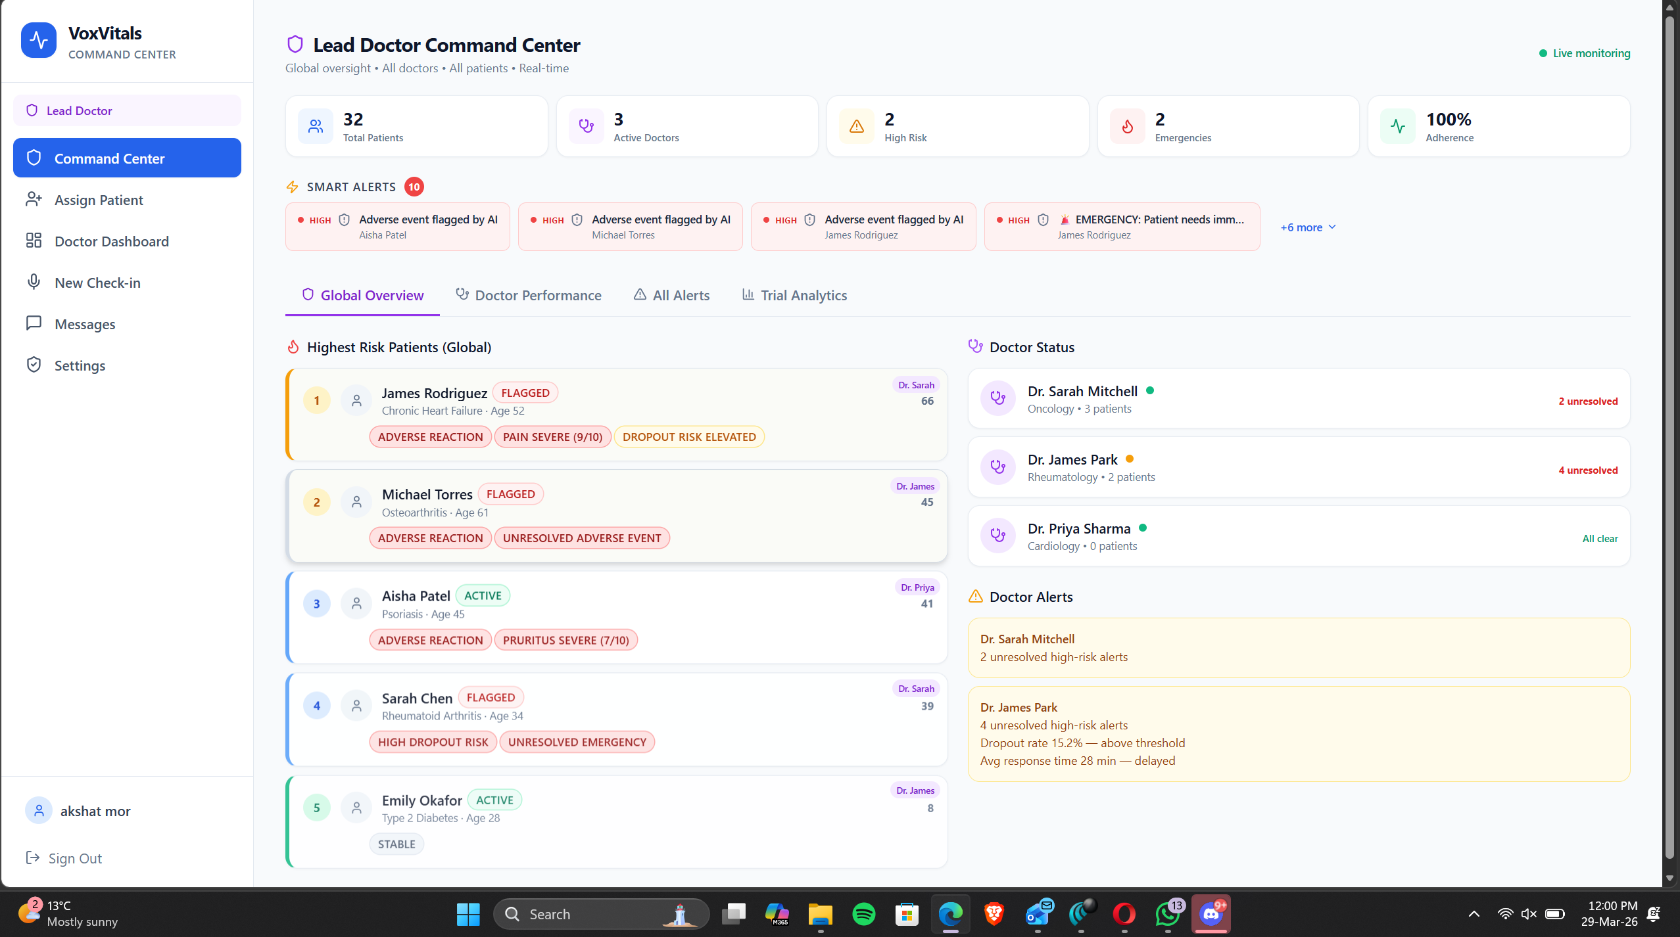Switch to the Doctor Performance tab

[x=529, y=296]
